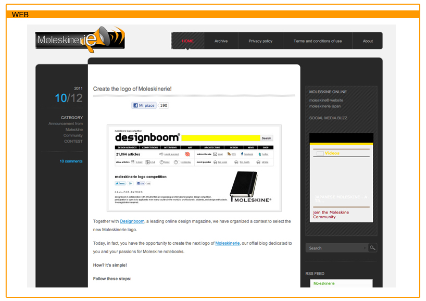This screenshot has height=301, width=426.
Task: Open the Community category link
Action: click(73, 135)
